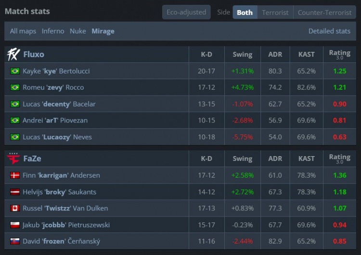The image size is (361, 255).
Task: Click the Brazil flag beside kye
Action: coord(14,71)
